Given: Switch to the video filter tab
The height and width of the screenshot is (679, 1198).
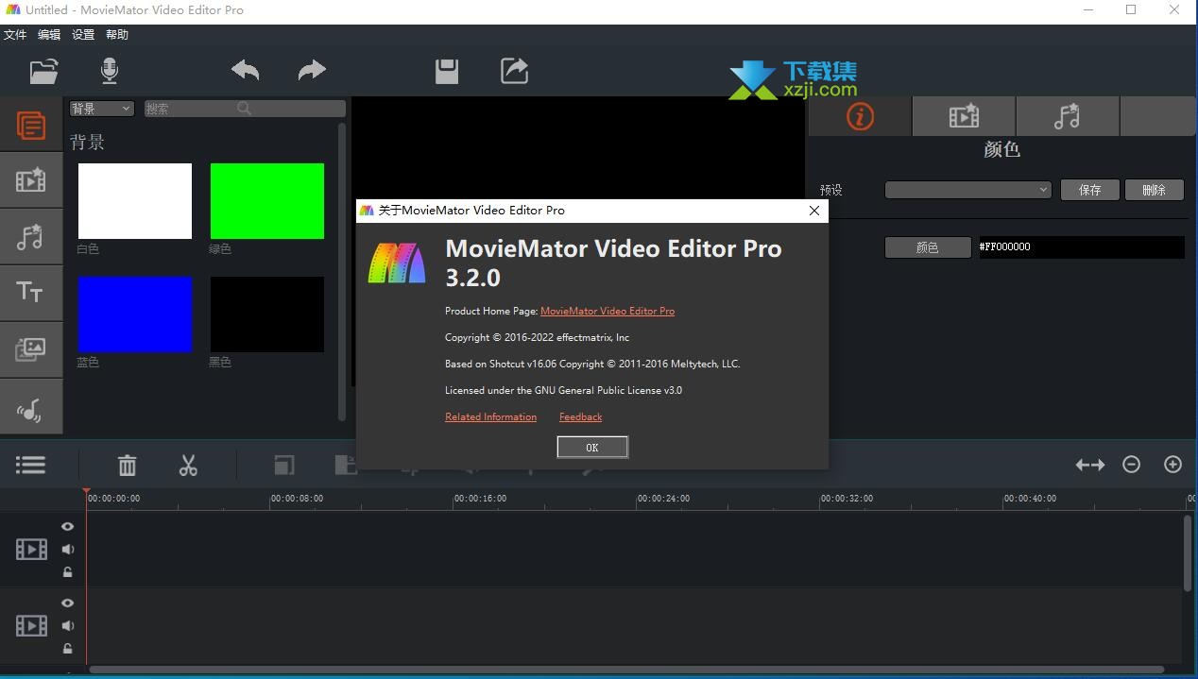Looking at the screenshot, I should [x=964, y=117].
